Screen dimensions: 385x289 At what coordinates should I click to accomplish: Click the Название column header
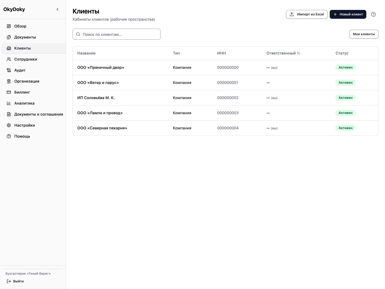tap(86, 53)
